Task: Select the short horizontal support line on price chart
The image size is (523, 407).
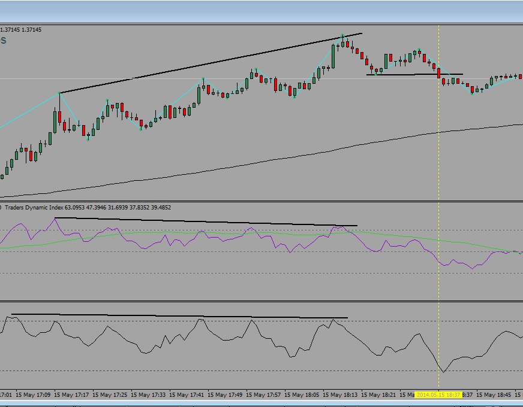Action: point(414,74)
